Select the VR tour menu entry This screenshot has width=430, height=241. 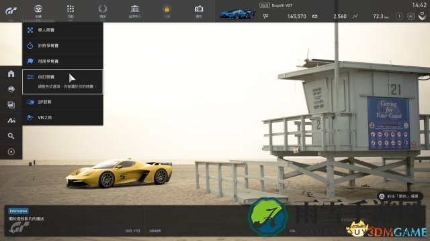62,118
